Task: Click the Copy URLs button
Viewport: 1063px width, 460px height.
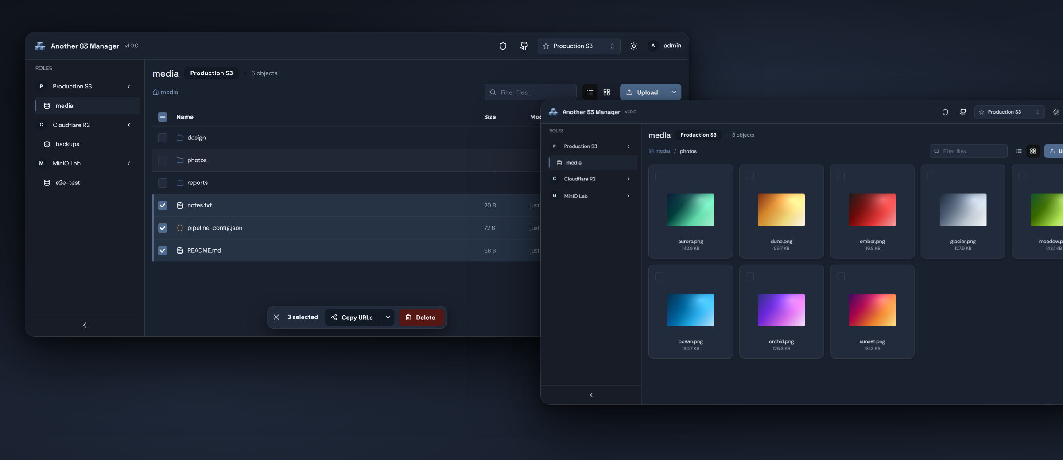Action: pyautogui.click(x=353, y=317)
